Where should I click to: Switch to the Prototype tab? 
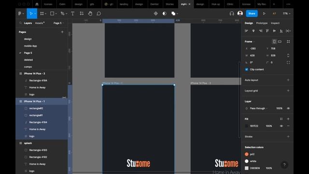pyautogui.click(x=262, y=23)
